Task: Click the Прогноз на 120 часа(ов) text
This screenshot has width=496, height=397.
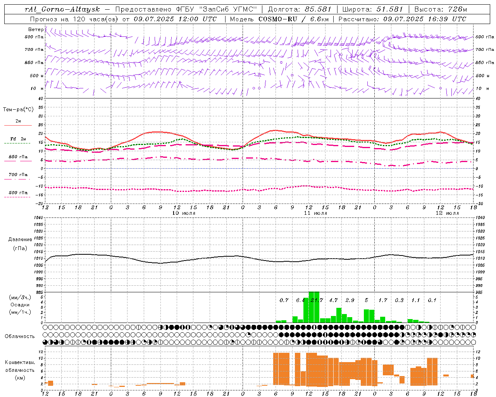Action: point(75,19)
